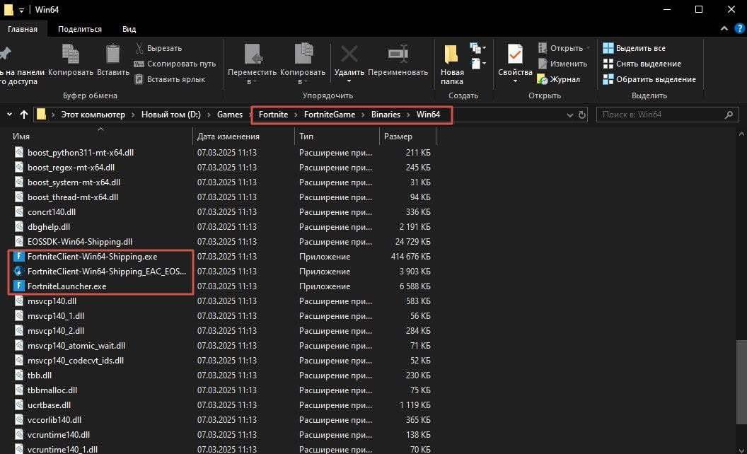Open the History command

tap(559, 80)
